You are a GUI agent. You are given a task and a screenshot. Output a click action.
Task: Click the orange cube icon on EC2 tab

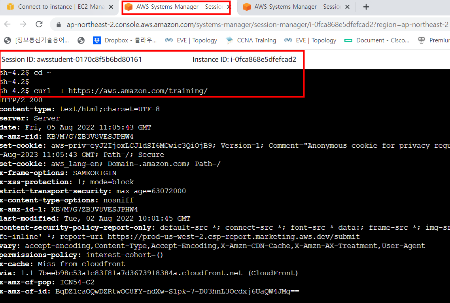pyautogui.click(x=10, y=7)
